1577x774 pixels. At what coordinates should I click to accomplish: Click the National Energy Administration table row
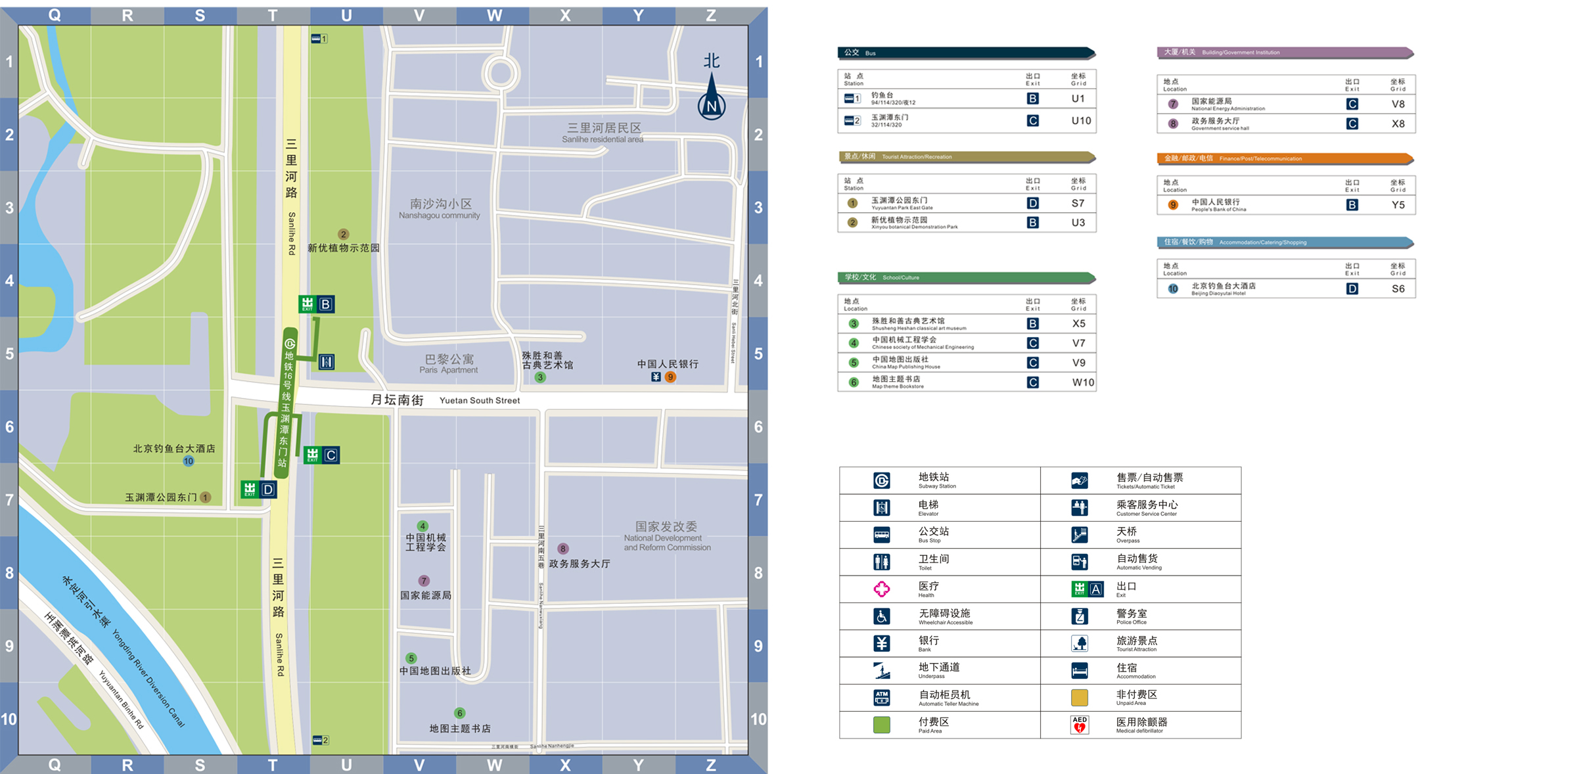[x=1286, y=104]
